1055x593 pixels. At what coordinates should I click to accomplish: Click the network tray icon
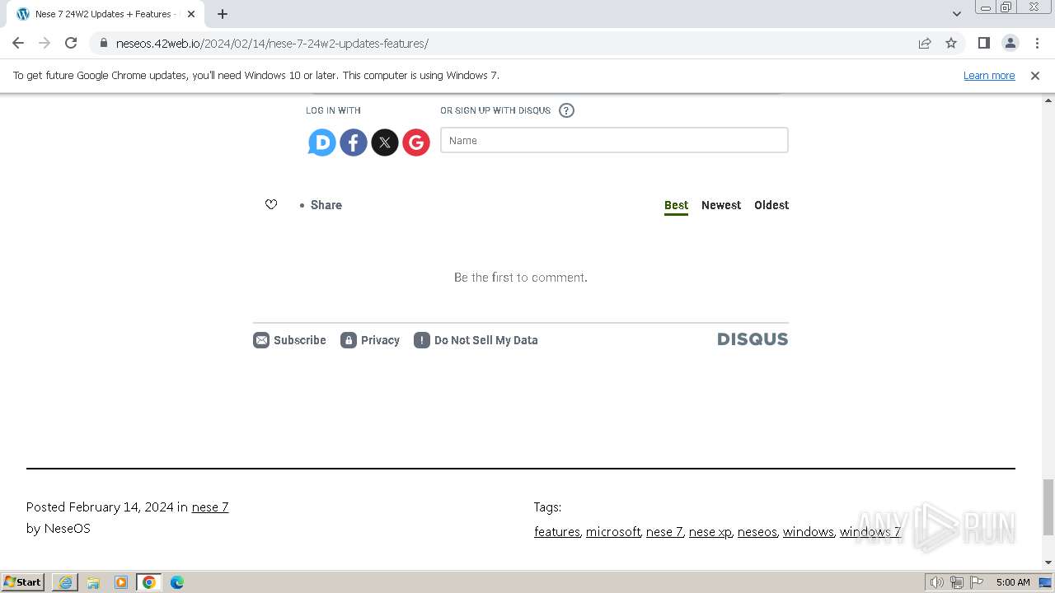[x=957, y=582]
